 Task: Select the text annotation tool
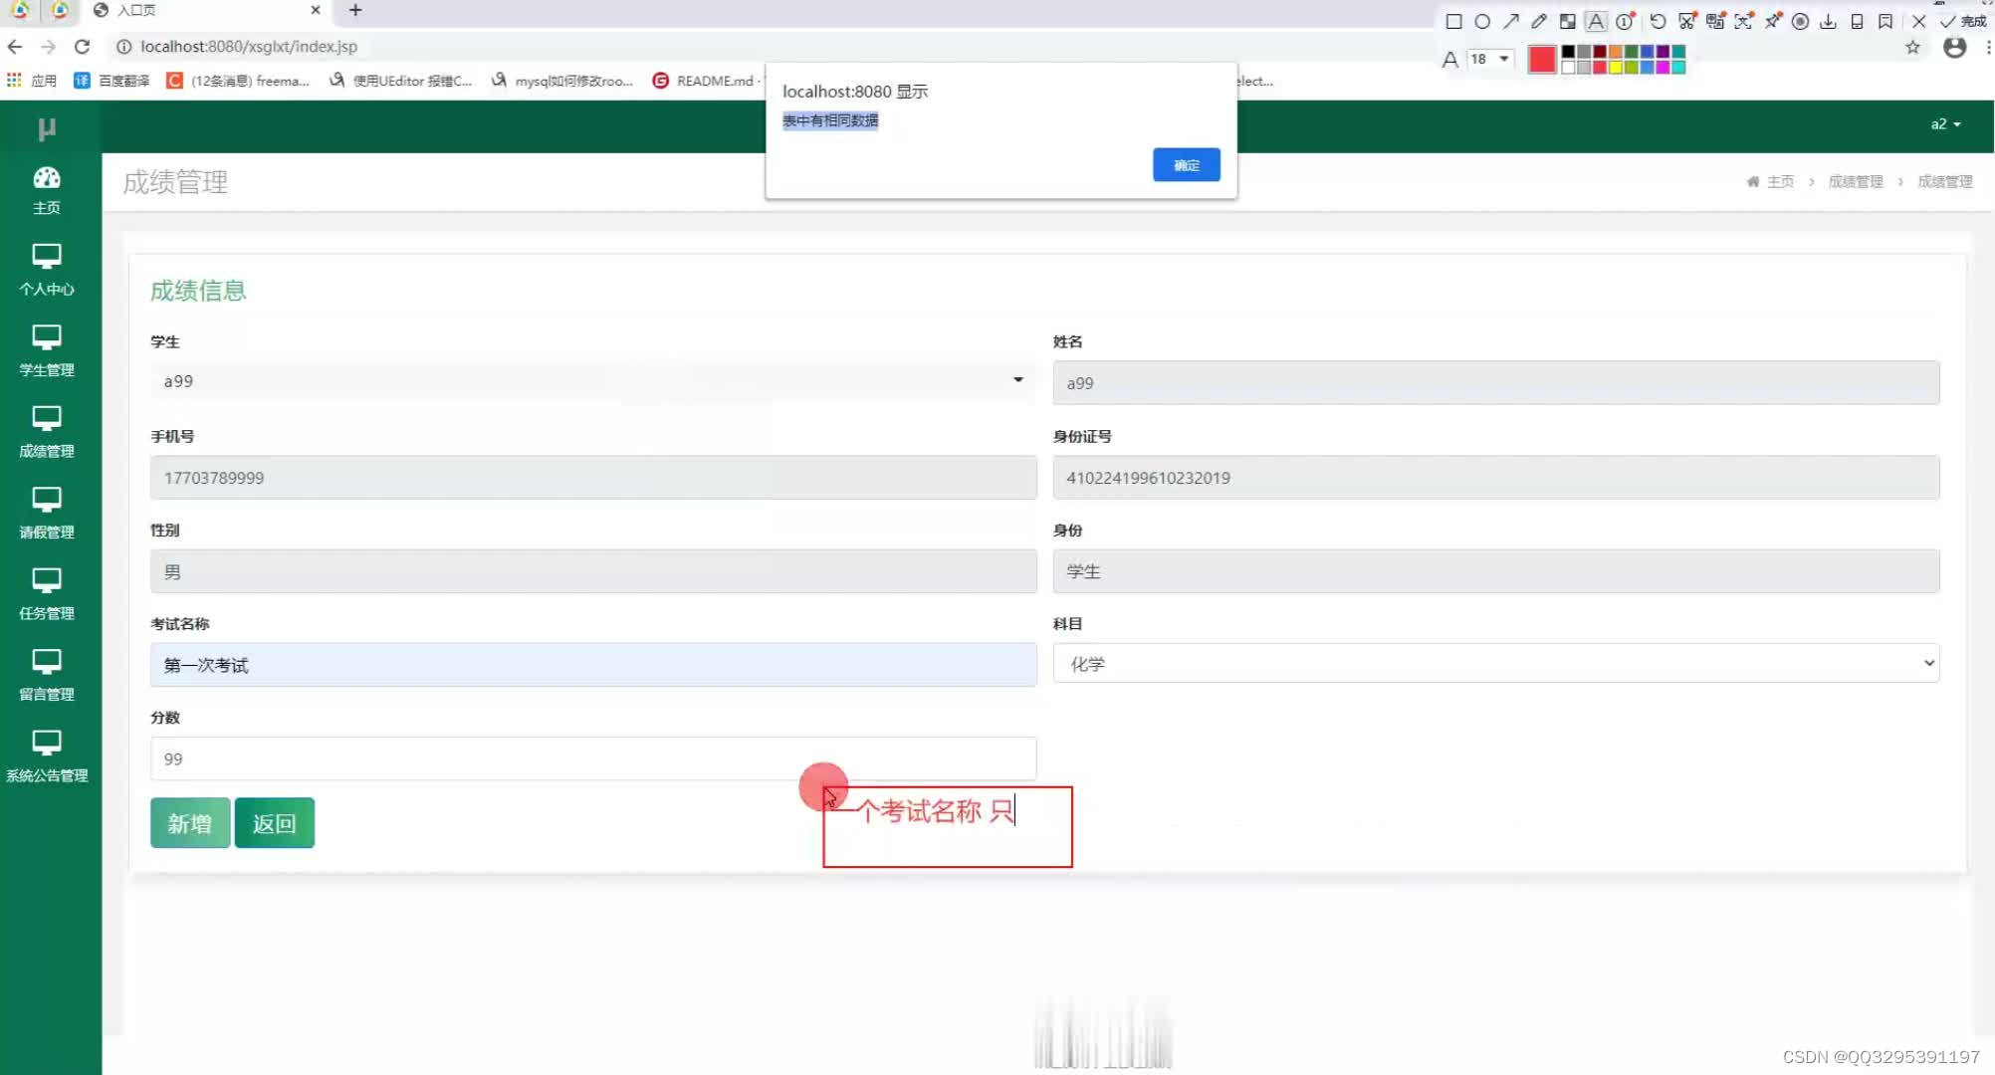(1596, 21)
